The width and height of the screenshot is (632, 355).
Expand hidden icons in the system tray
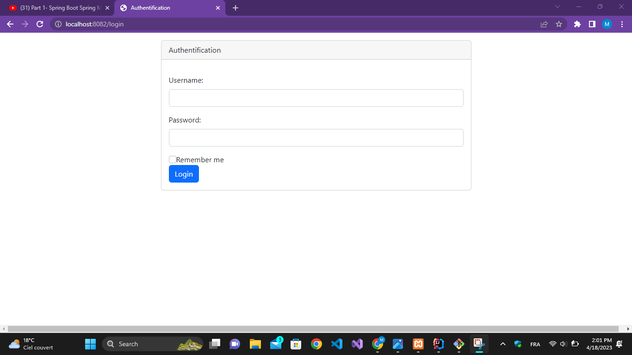(502, 344)
